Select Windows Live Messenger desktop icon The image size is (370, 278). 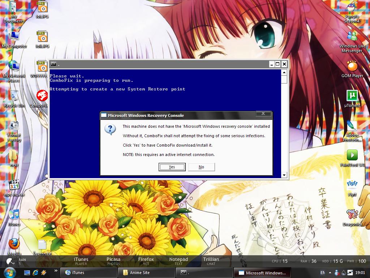point(352,42)
